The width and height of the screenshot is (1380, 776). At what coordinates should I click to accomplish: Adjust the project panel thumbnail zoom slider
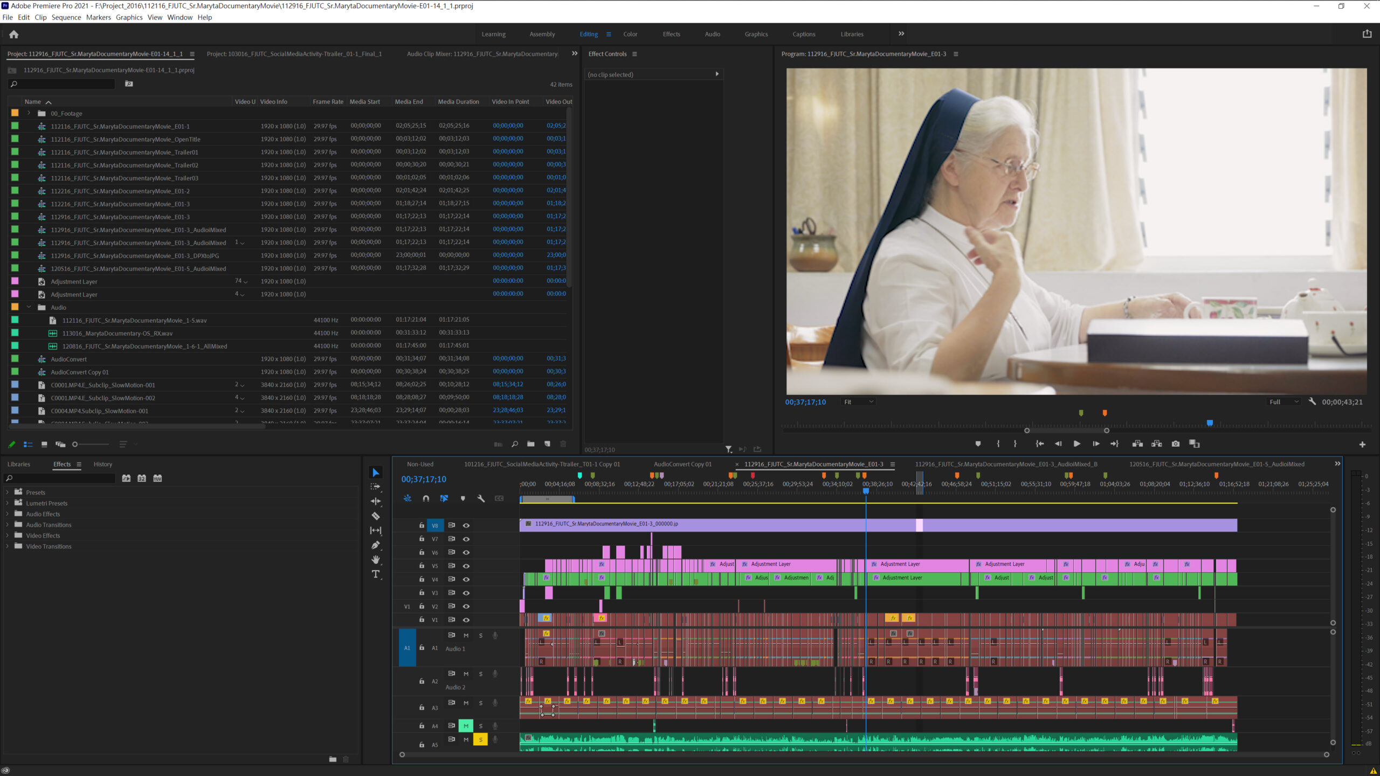[76, 445]
